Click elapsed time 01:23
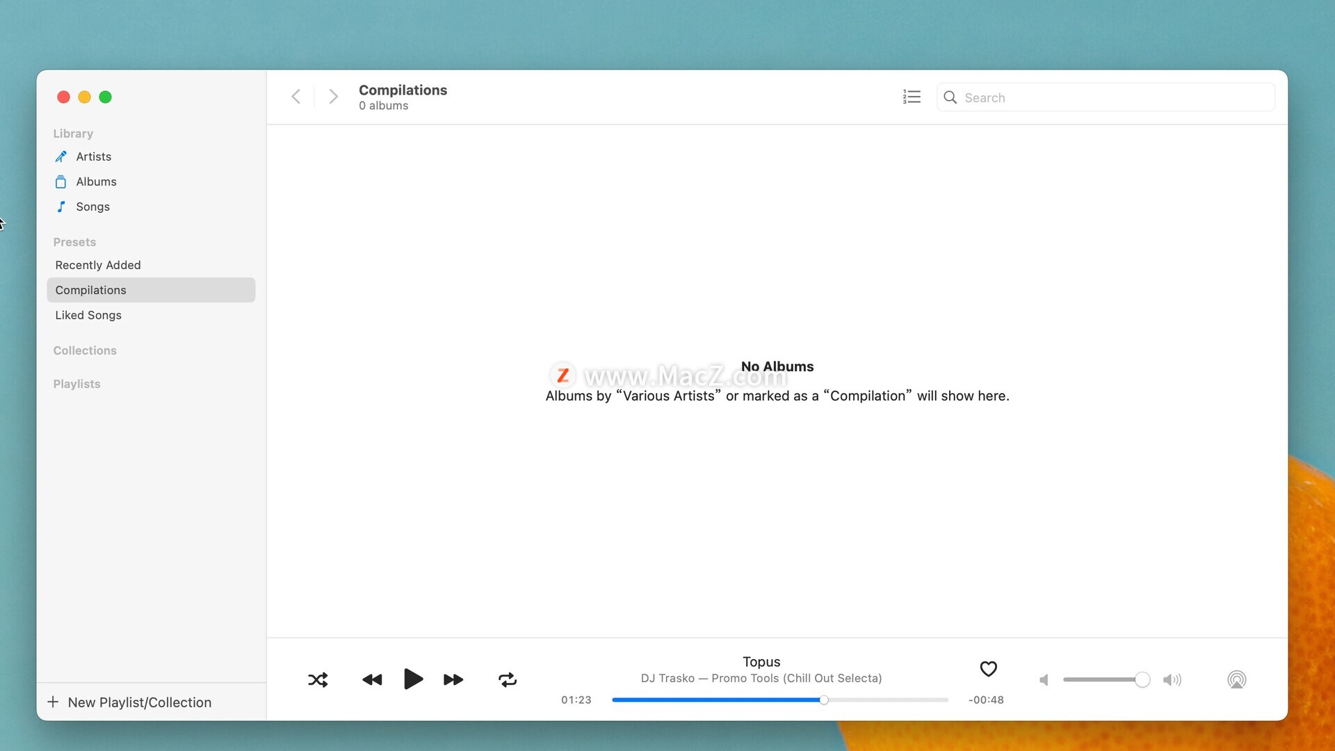The width and height of the screenshot is (1335, 751). click(x=576, y=700)
